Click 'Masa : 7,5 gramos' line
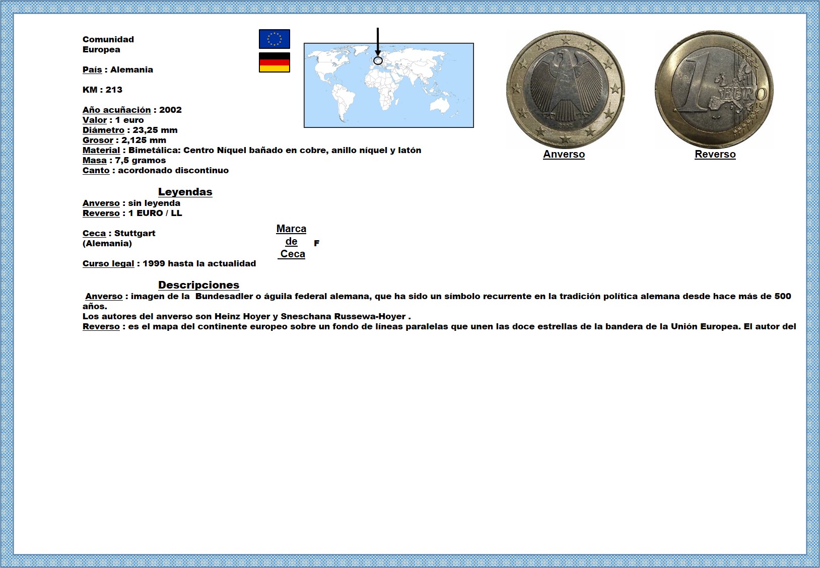Screen dimensions: 820x568 [124, 160]
